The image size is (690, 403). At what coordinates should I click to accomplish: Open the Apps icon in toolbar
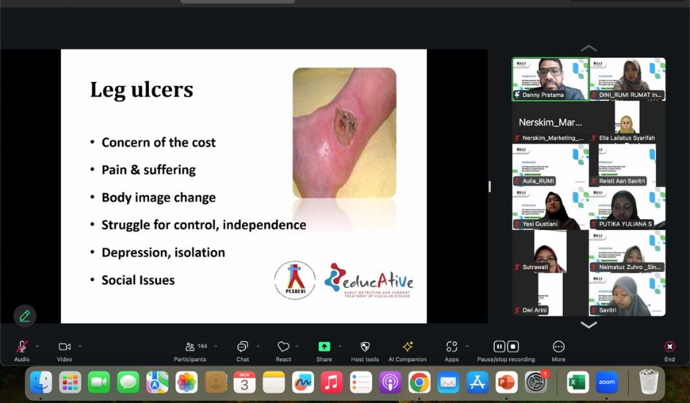[451, 347]
